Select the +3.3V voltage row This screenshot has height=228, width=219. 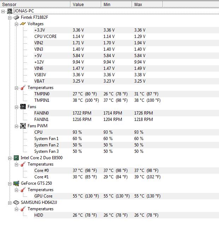[126, 30]
